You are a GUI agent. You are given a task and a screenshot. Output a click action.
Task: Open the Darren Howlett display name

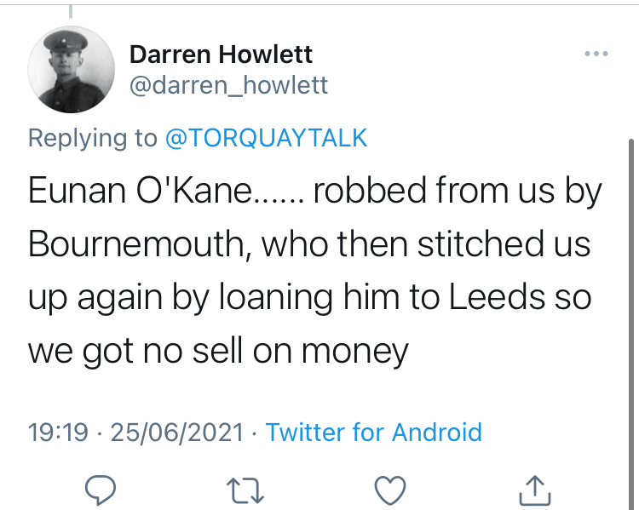(221, 55)
